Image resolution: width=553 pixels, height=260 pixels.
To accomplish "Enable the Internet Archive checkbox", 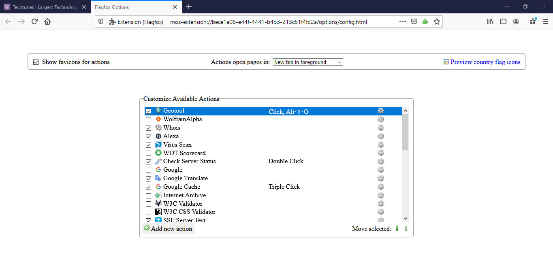I will [149, 196].
